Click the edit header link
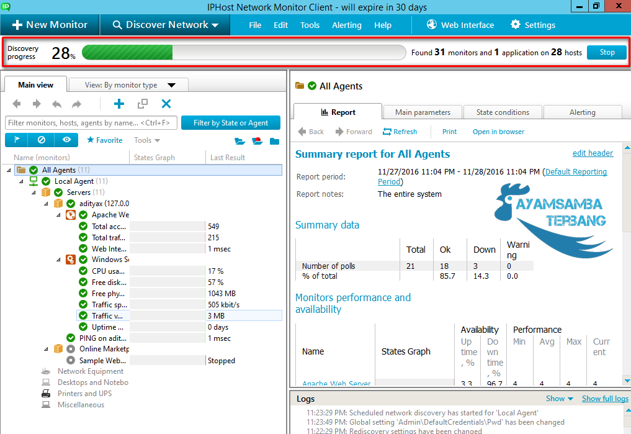 coord(593,153)
